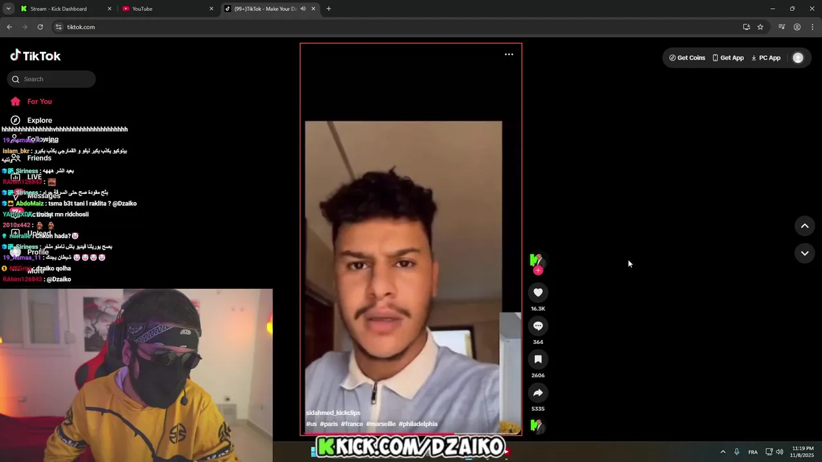
Task: Close the TikTok tab
Action: [313, 9]
